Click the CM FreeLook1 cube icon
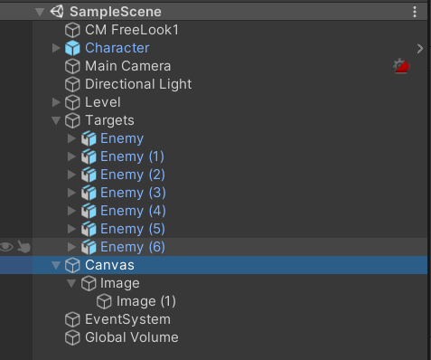Viewport: 431px width, 360px height. coord(72,30)
